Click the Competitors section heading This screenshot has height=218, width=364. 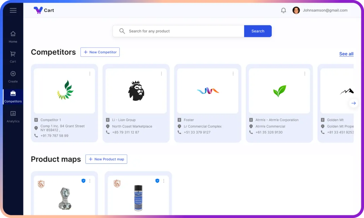pos(53,52)
